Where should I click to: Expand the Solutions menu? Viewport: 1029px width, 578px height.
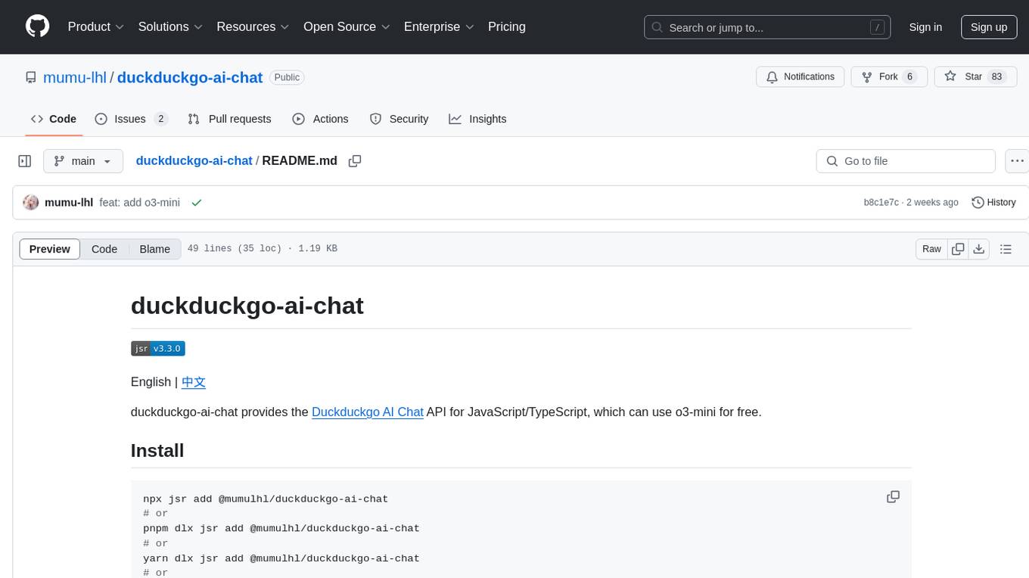tap(170, 26)
